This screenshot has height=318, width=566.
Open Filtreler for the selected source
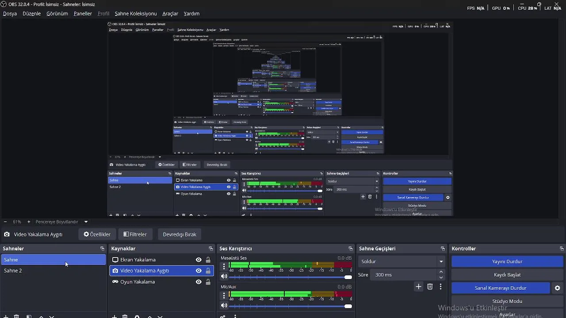(135, 235)
